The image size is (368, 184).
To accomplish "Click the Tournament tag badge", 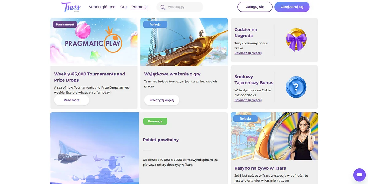I will [65, 25].
